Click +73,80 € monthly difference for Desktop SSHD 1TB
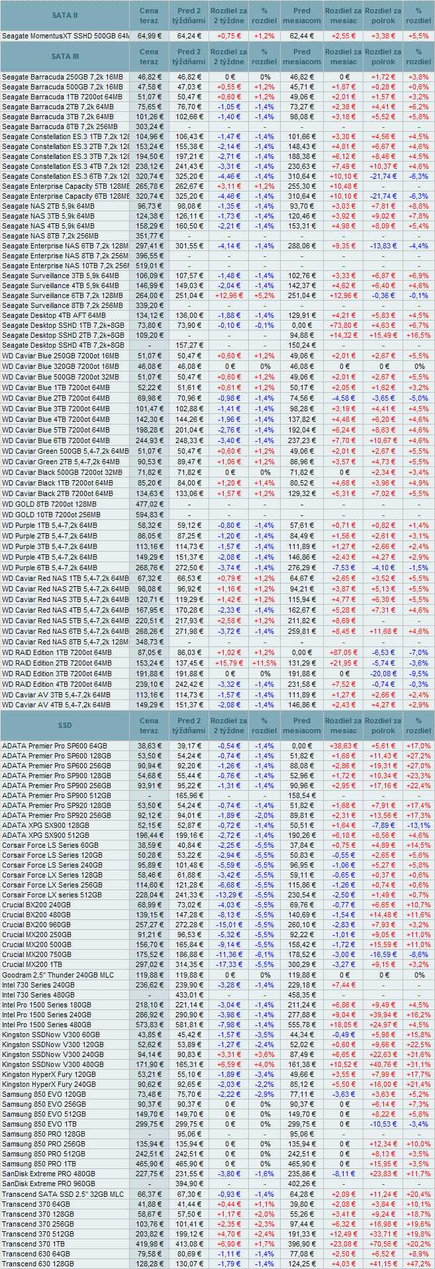Image resolution: width=435 pixels, height=1269 pixels. click(343, 325)
